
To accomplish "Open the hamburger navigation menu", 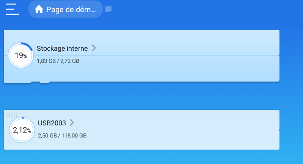I will pos(12,9).
